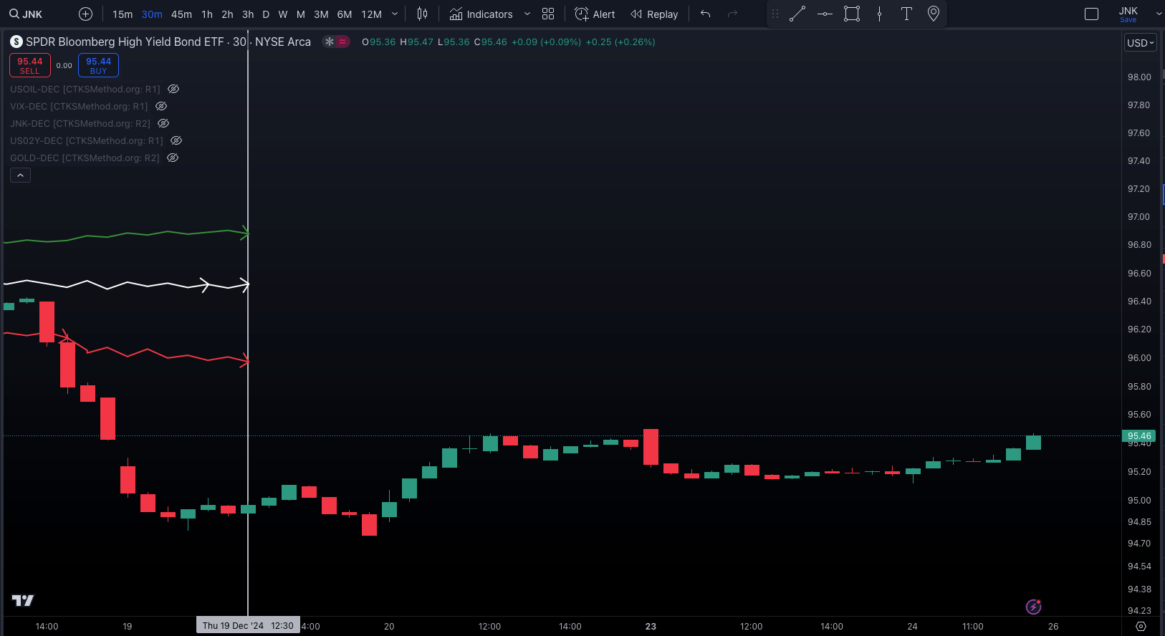Show the VIX-DEC indicator

click(161, 107)
